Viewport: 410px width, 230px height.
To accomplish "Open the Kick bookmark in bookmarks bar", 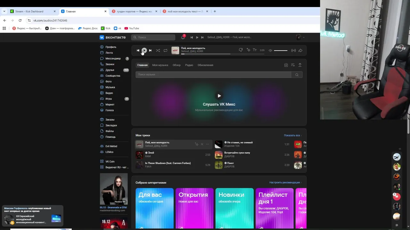I will [106, 28].
